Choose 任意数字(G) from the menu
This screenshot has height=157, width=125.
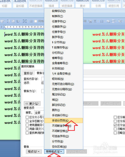pyautogui.click(x=64, y=27)
